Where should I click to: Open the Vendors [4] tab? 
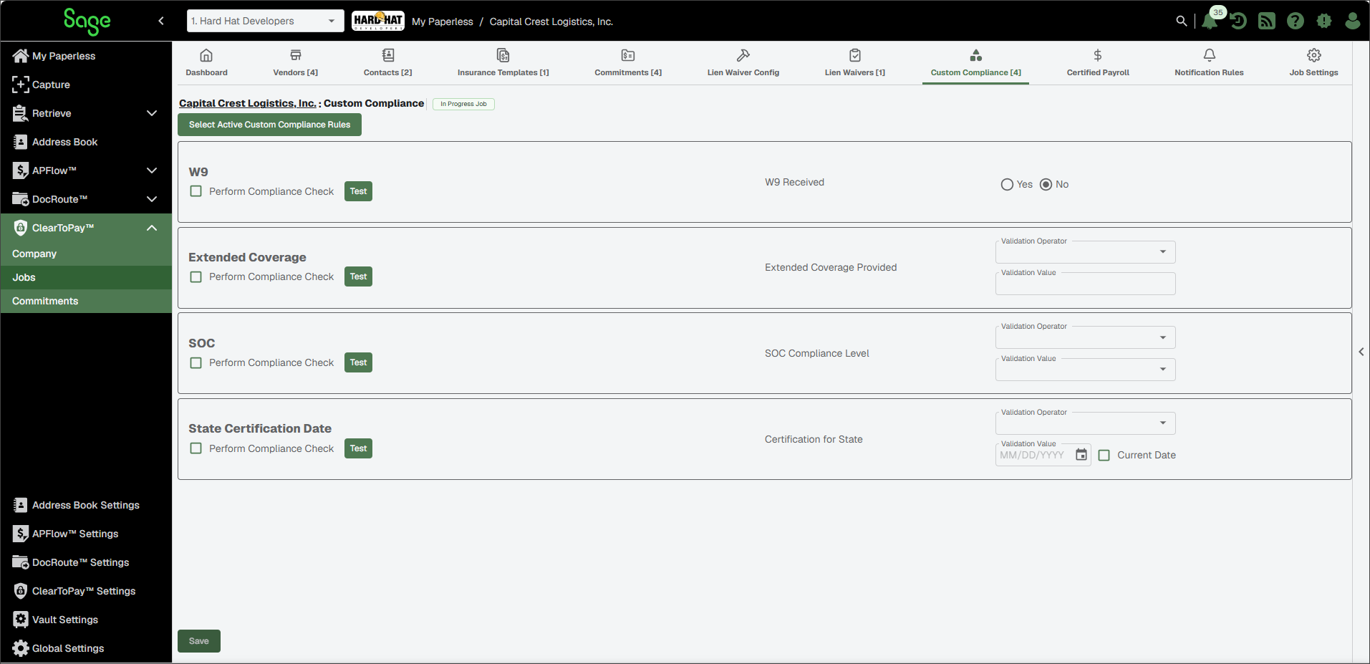296,63
